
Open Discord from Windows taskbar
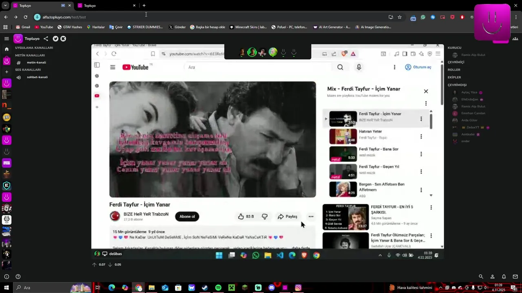point(271,288)
